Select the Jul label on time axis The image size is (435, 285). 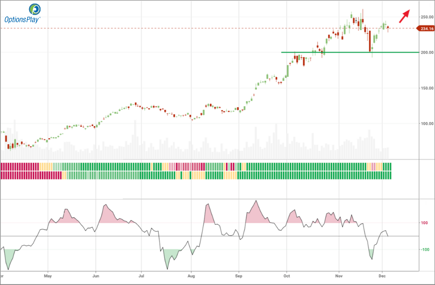click(x=142, y=275)
